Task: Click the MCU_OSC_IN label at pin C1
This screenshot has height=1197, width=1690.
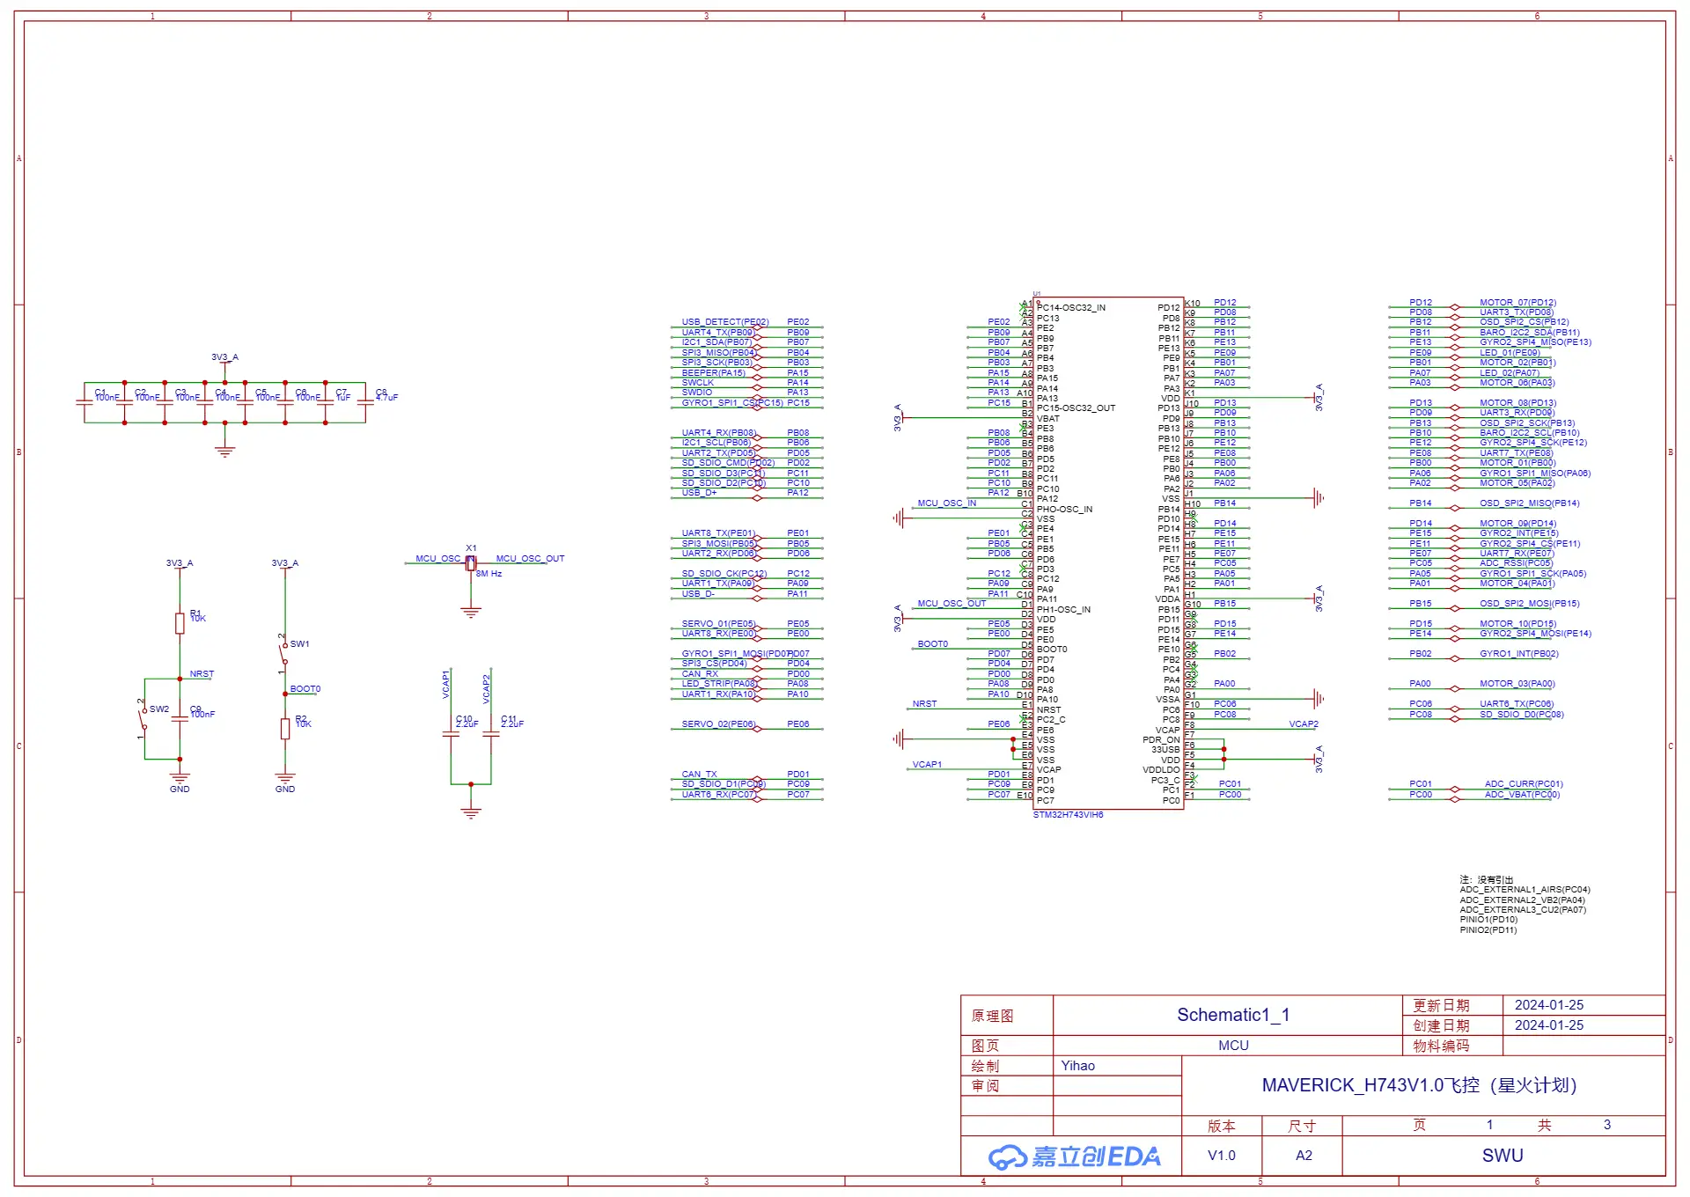Action: tap(947, 503)
